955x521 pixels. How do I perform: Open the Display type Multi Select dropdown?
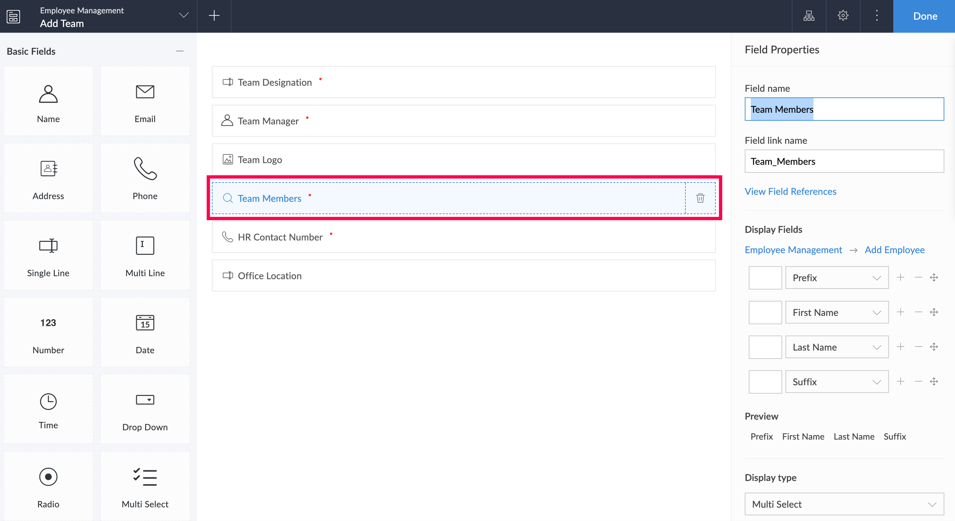coord(844,504)
